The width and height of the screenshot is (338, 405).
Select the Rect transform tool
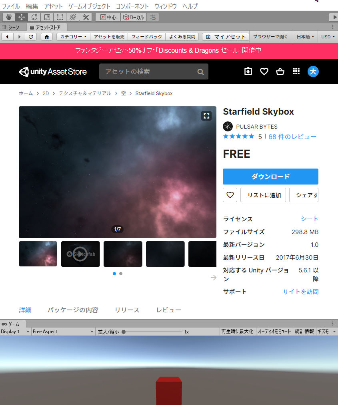click(60, 17)
